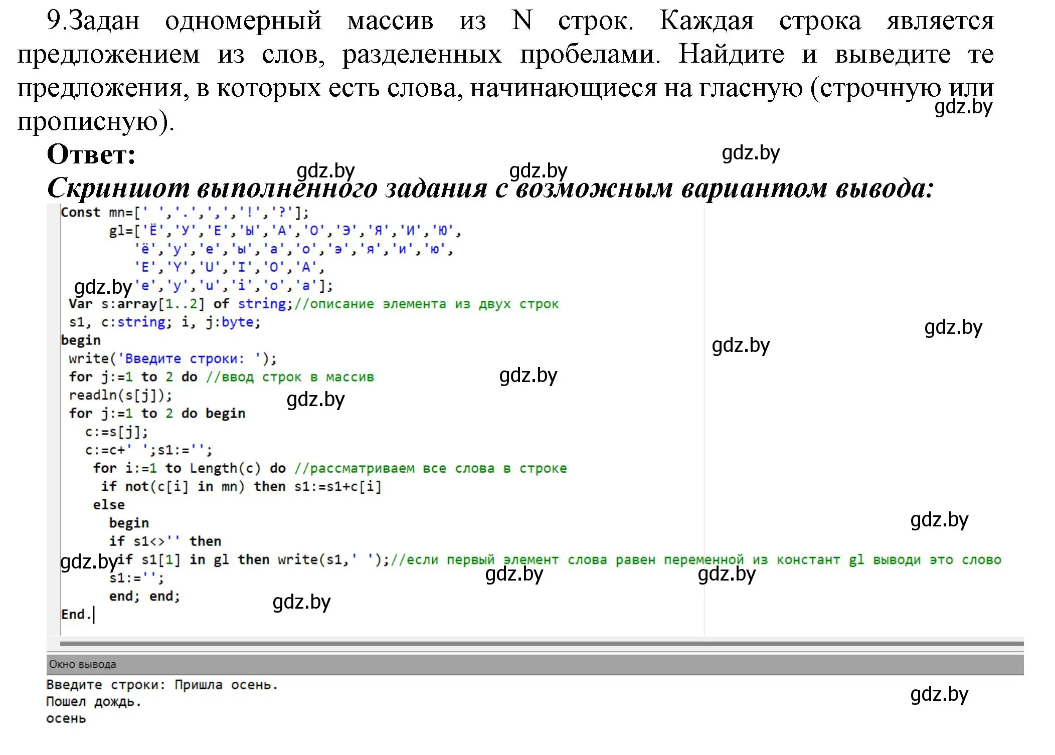Click the 'end; end;' line
The width and height of the screenshot is (1055, 755).
(x=144, y=596)
